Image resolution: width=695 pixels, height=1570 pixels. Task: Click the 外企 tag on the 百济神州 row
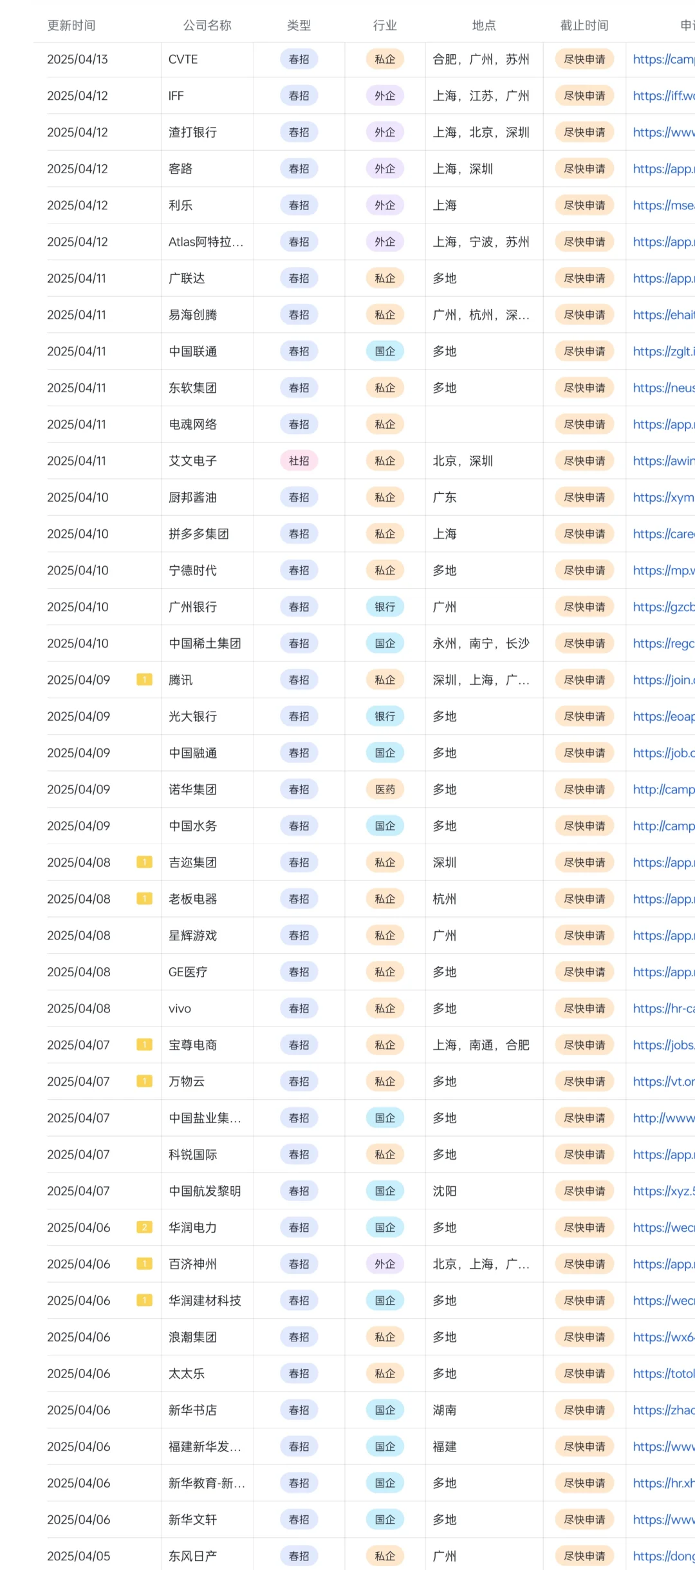[x=385, y=1263]
